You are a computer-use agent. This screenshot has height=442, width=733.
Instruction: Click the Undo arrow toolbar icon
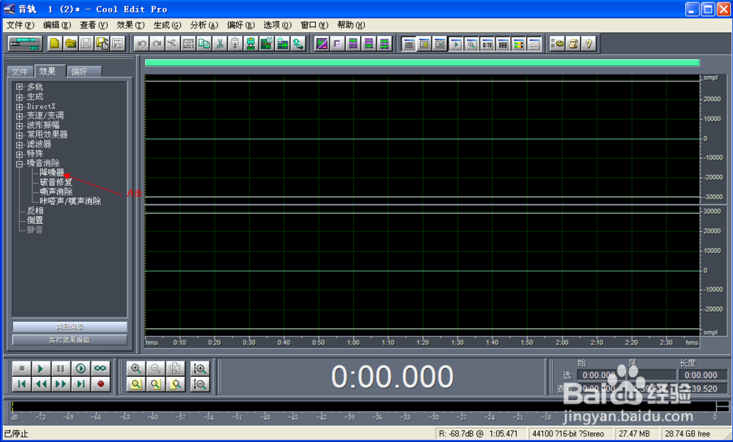141,44
